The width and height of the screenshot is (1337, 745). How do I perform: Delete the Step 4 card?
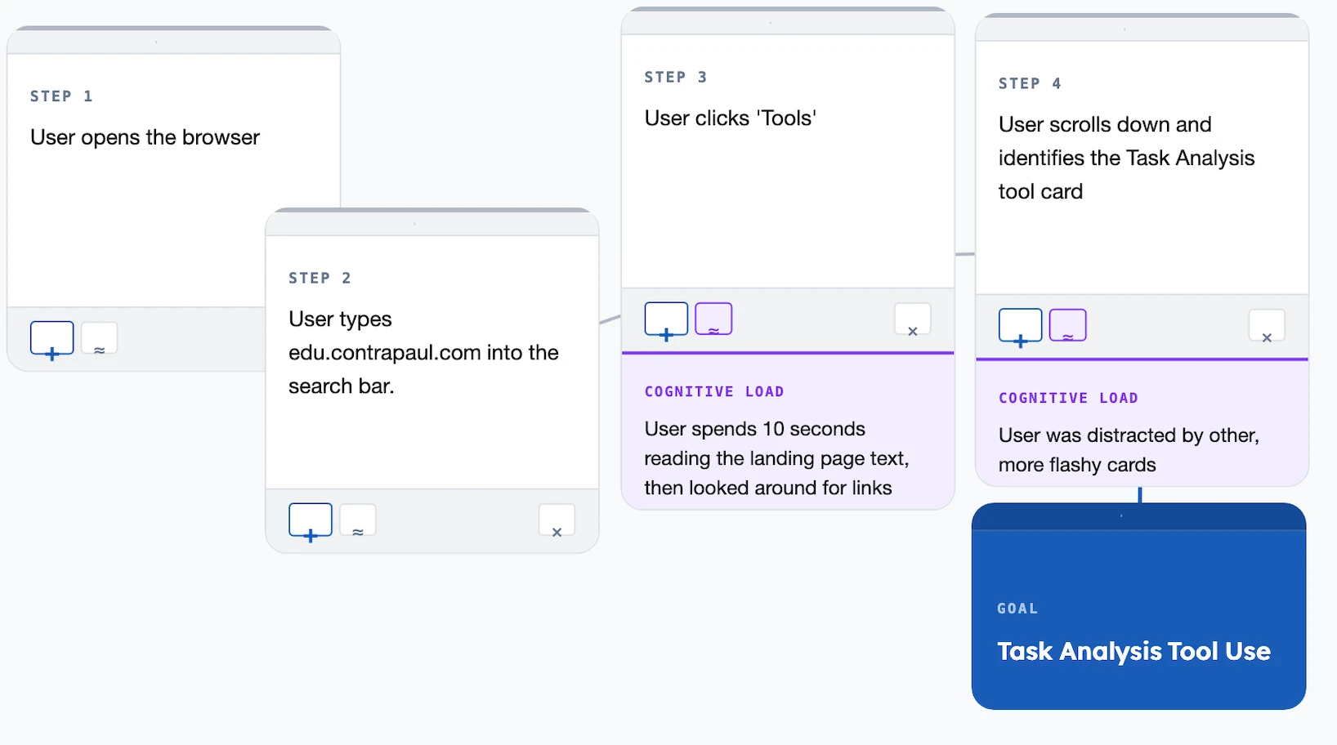pos(1267,326)
